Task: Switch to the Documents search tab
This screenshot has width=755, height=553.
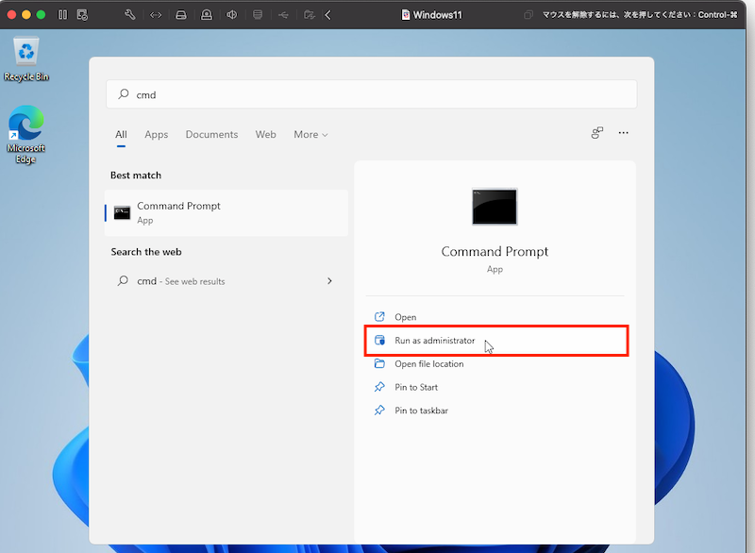Action: [x=211, y=135]
